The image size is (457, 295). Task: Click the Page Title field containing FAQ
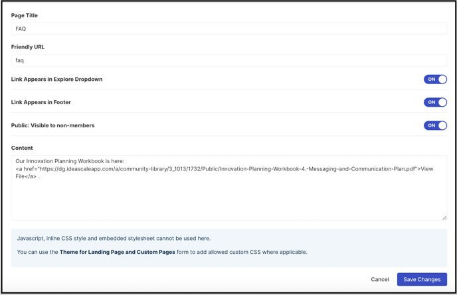228,29
